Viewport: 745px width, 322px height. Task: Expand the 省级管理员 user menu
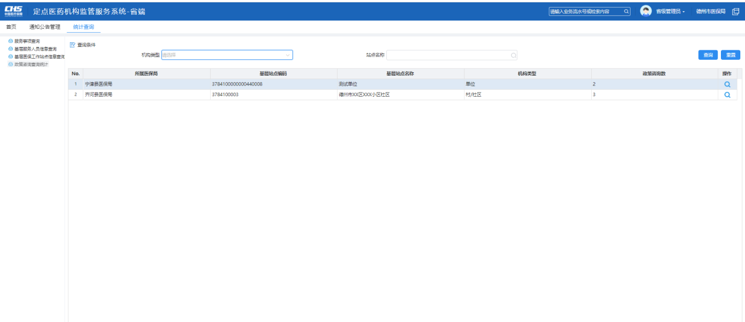click(x=670, y=11)
